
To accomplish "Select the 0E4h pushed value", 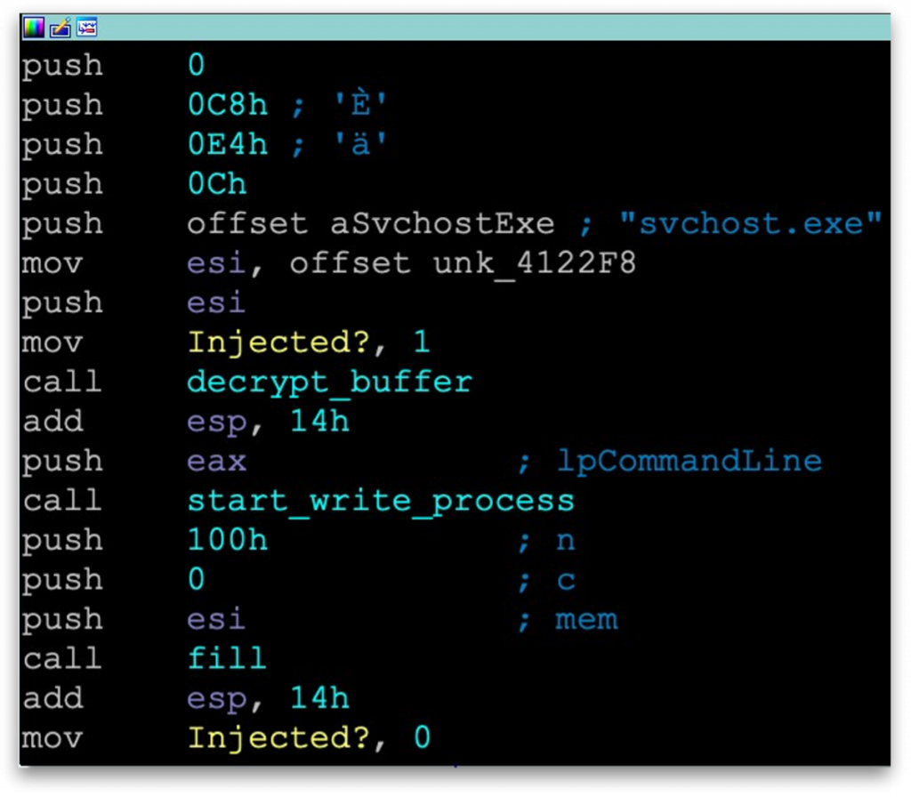I will [227, 144].
